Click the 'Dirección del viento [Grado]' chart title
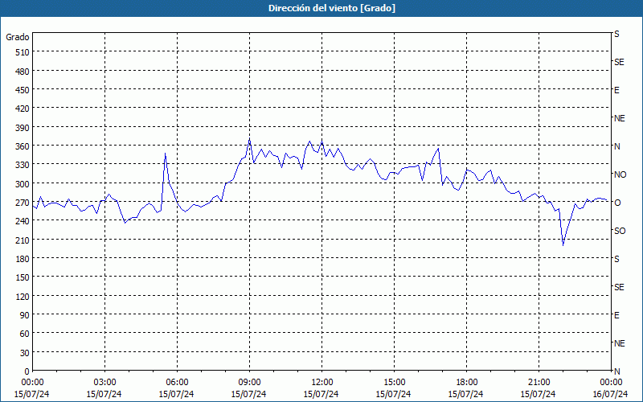Screen dimensions: 643x402 coord(321,8)
